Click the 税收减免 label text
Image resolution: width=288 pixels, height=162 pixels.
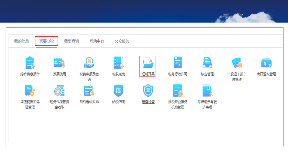(x=119, y=74)
